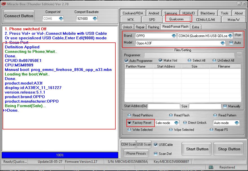Choose the Select All radio button
The width and height of the screenshot is (248, 171).
click(x=189, y=60)
